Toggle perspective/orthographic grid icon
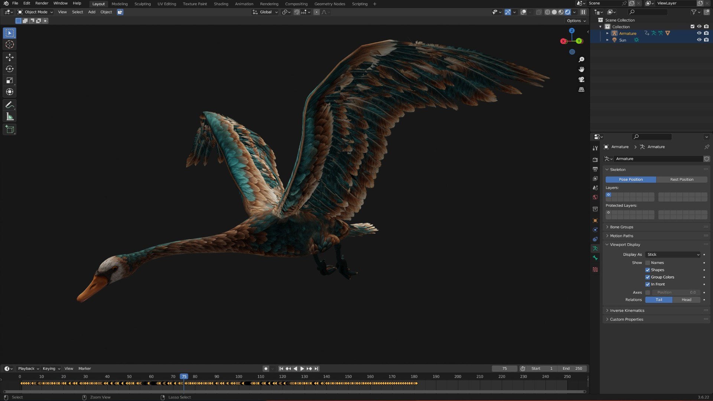 (582, 89)
